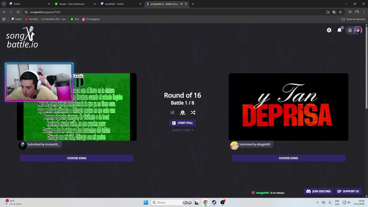368x207 pixels.
Task: Go back in browser history
Action: (x=4, y=12)
